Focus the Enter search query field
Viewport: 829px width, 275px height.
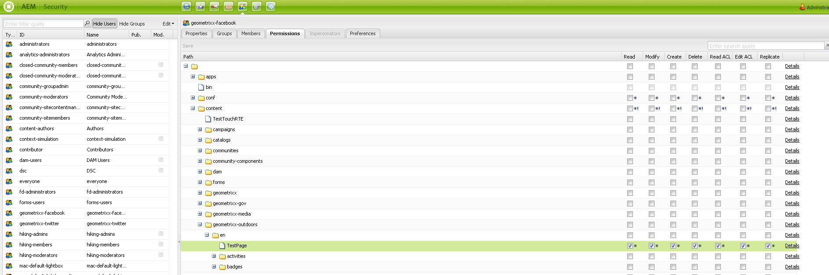click(x=766, y=46)
